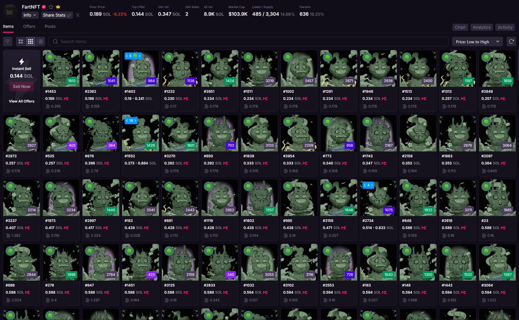Favorite FartNFT with the star icon
The width and height of the screenshot is (519, 320).
pyautogui.click(x=51, y=7)
